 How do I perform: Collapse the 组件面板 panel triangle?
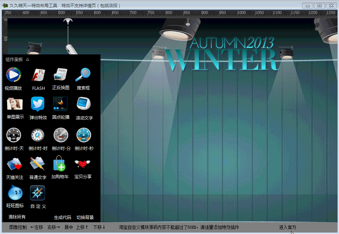coord(28,59)
